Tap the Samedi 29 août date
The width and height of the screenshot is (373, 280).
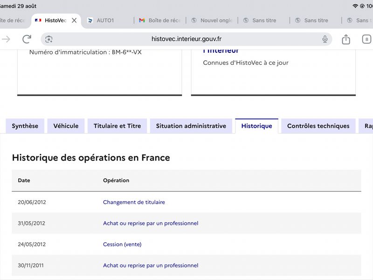18,6
